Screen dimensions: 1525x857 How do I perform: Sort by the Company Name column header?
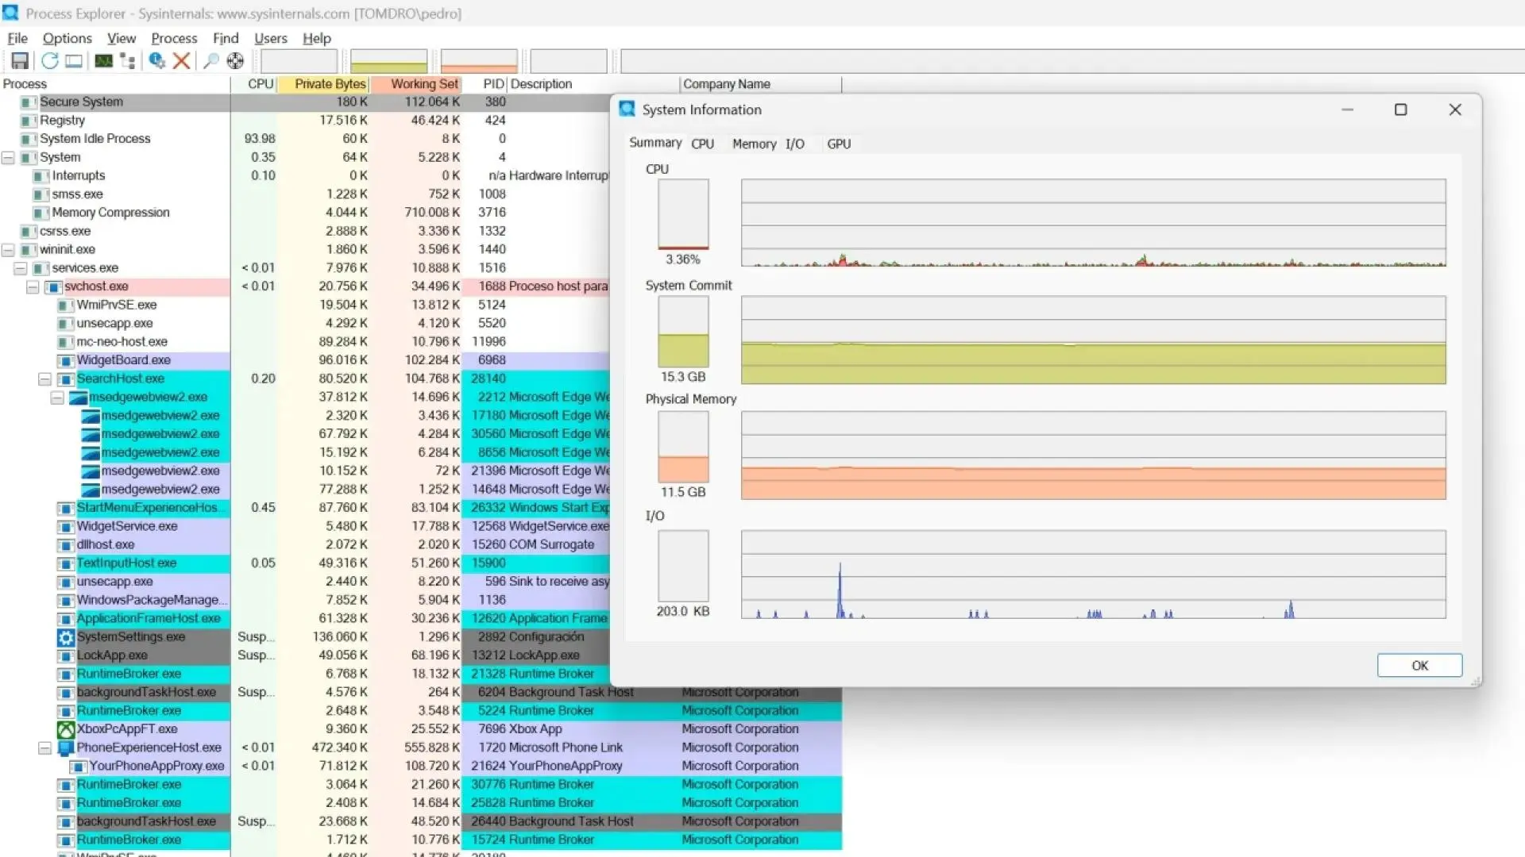click(x=760, y=84)
